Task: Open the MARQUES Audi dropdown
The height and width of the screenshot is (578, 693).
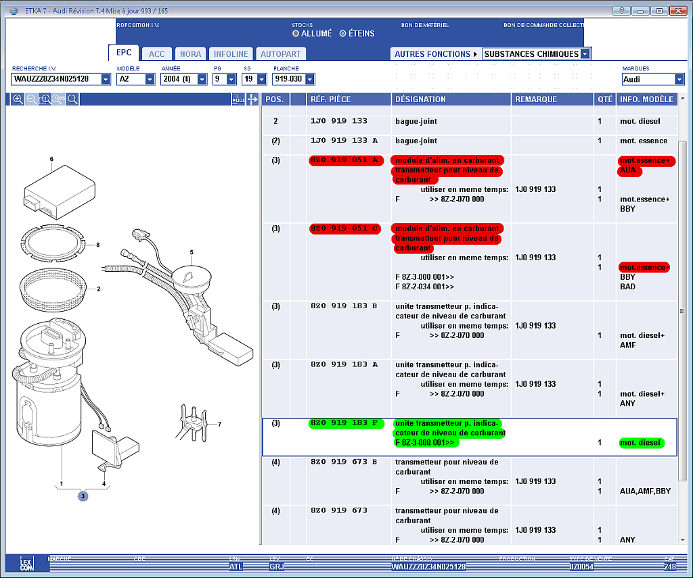Action: (679, 80)
